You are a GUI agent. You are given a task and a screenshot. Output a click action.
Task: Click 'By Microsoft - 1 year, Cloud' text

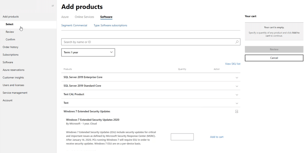point(81,124)
